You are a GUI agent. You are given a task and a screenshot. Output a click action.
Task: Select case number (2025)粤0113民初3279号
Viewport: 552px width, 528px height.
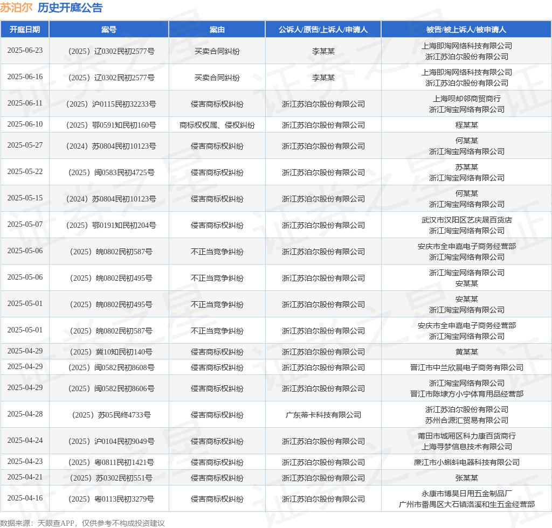(x=111, y=499)
